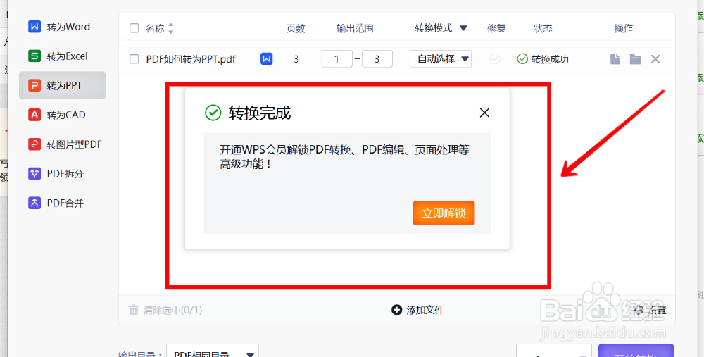Click the 操作 column header

tap(623, 29)
